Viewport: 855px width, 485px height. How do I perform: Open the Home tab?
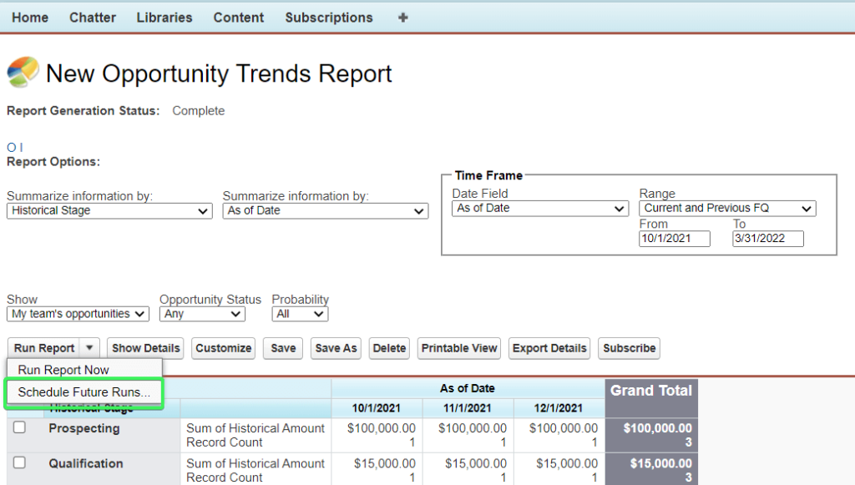pyautogui.click(x=30, y=18)
